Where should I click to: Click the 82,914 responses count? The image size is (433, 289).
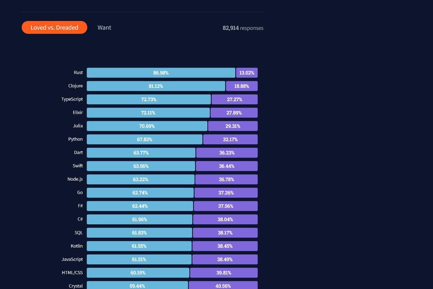tap(243, 28)
